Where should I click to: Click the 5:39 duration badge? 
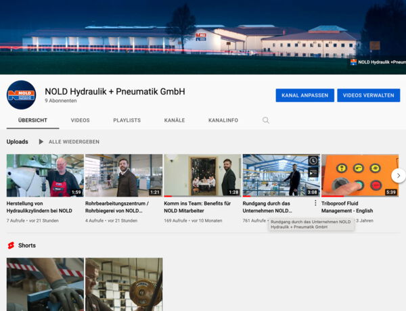390,192
